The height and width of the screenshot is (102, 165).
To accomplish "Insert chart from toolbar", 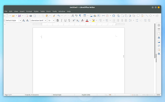I will (x=95, y=16).
